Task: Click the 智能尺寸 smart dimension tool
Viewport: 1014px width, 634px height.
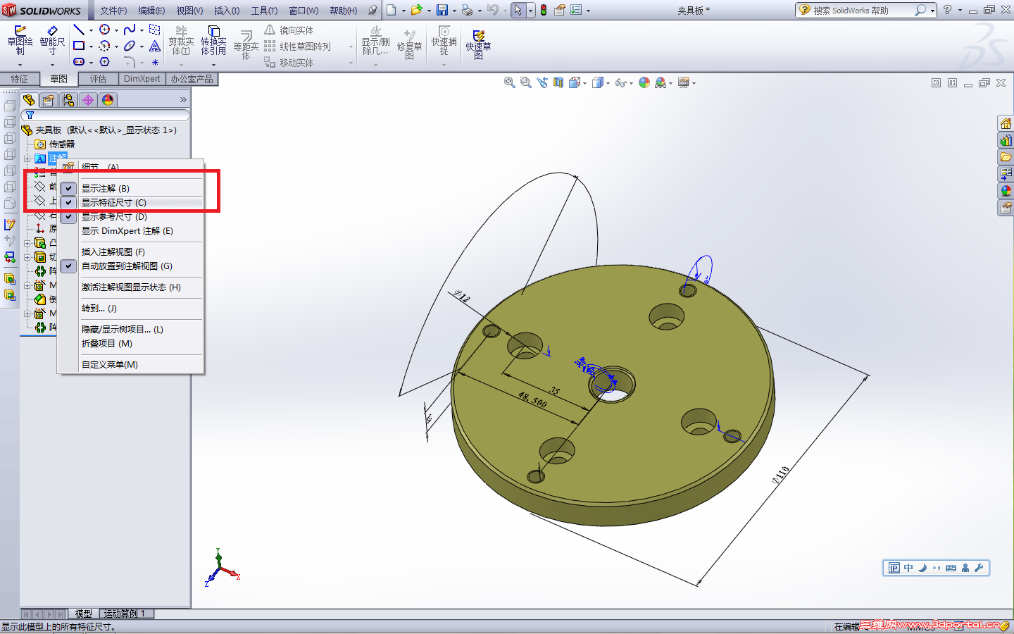Action: pos(52,40)
